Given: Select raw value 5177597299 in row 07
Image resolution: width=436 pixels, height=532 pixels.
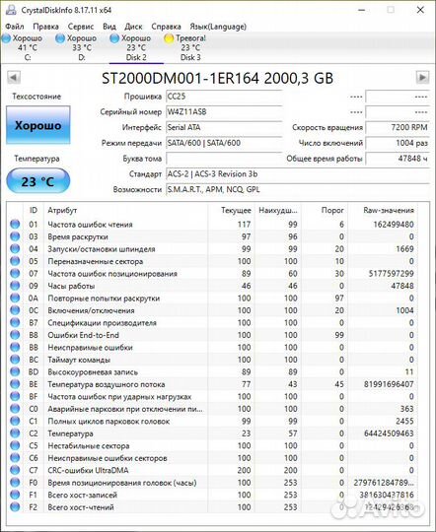Looking at the screenshot, I should (x=392, y=274).
